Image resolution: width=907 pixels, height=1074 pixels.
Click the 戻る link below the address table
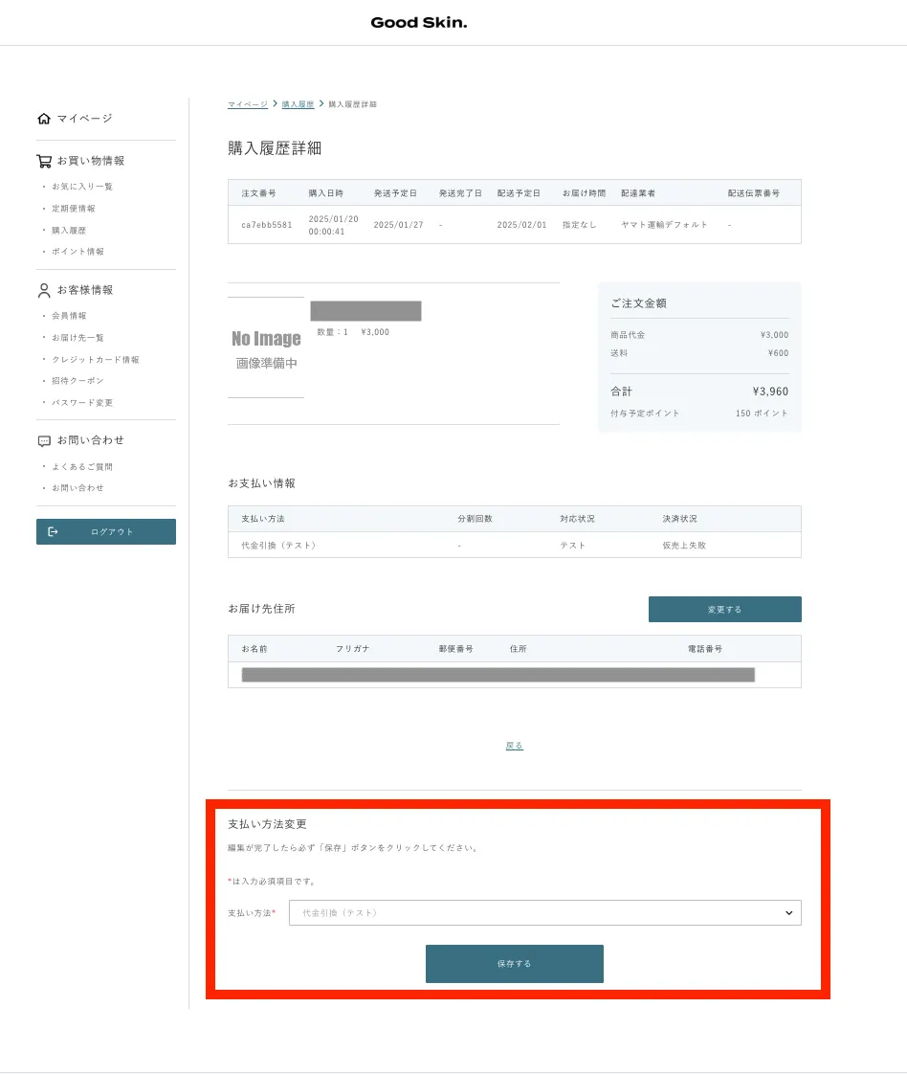514,745
